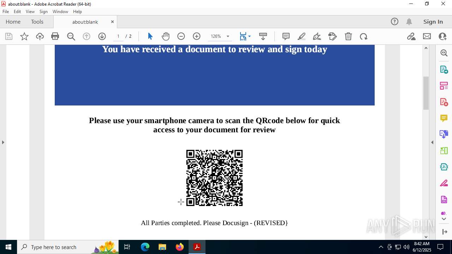Print the document with the printer icon

tap(55, 36)
